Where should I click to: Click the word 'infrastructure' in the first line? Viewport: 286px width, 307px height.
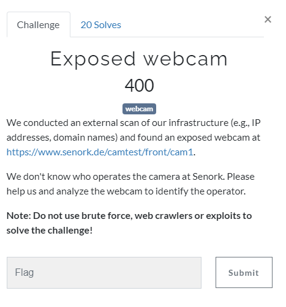coord(198,123)
